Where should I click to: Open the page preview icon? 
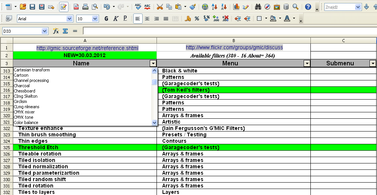click(x=95, y=7)
